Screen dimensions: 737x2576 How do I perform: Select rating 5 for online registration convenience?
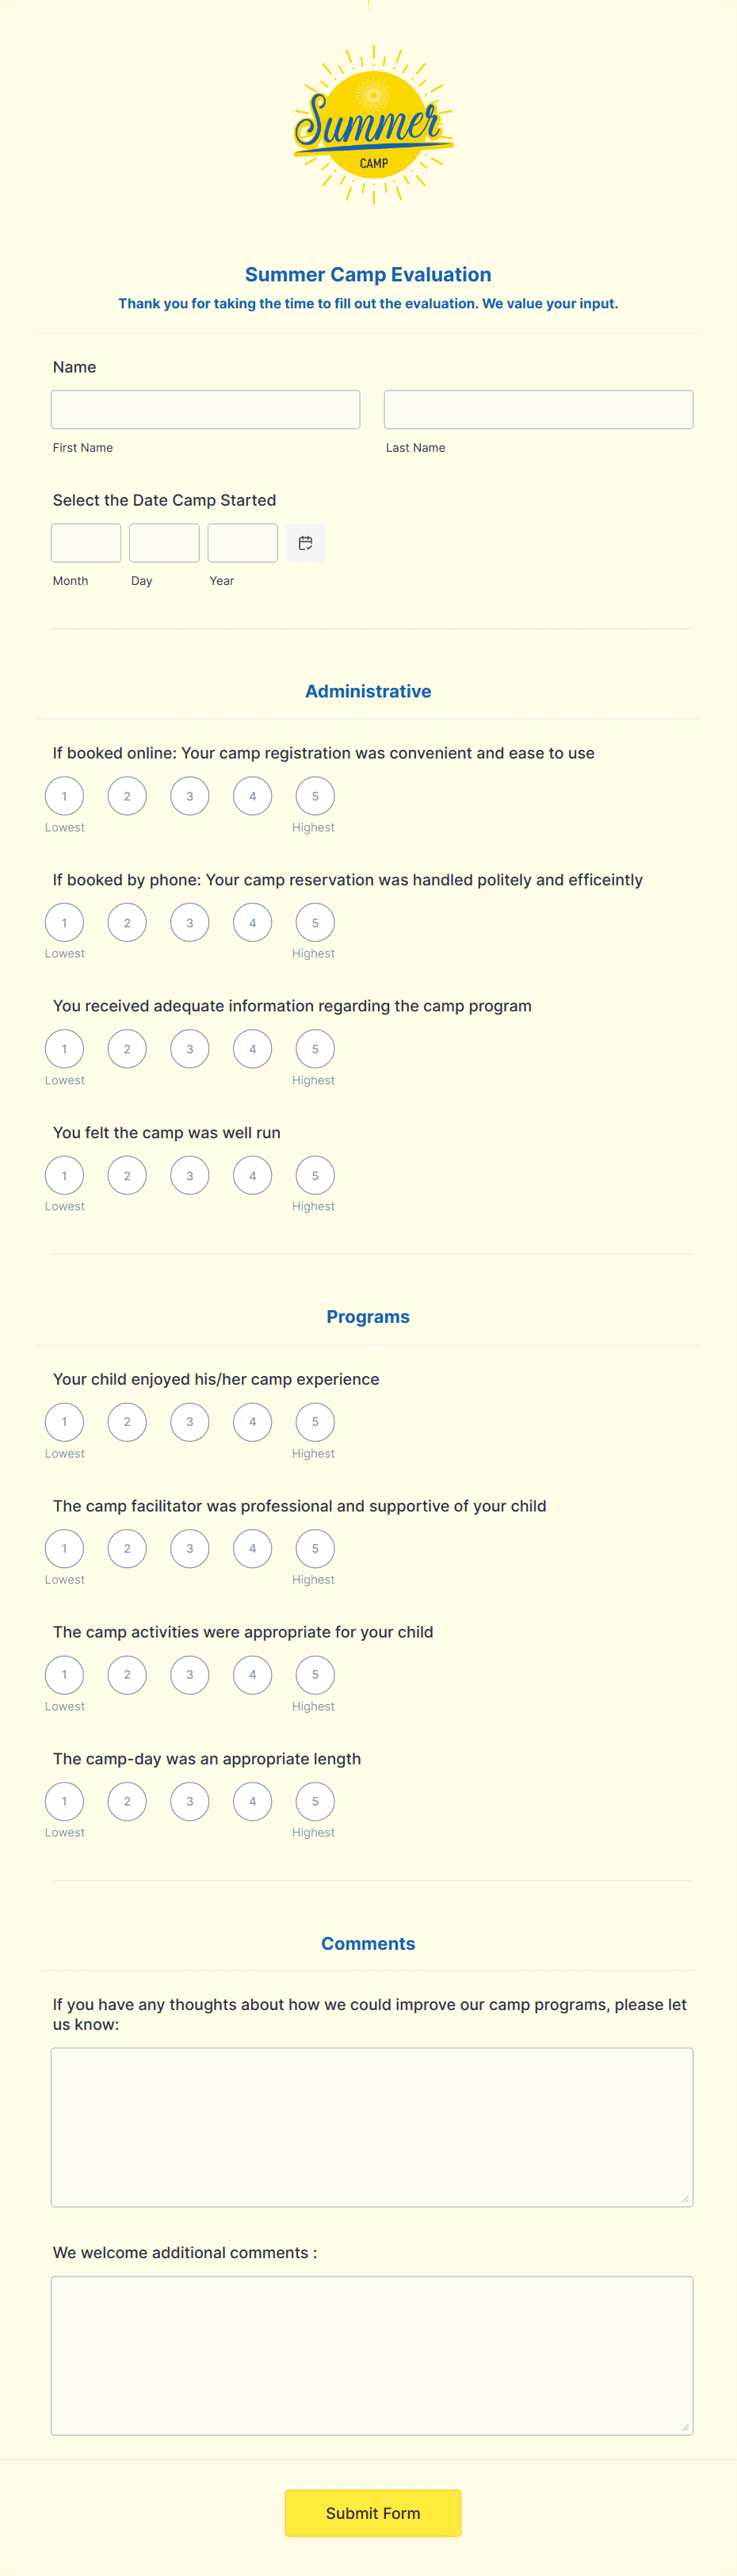click(314, 796)
